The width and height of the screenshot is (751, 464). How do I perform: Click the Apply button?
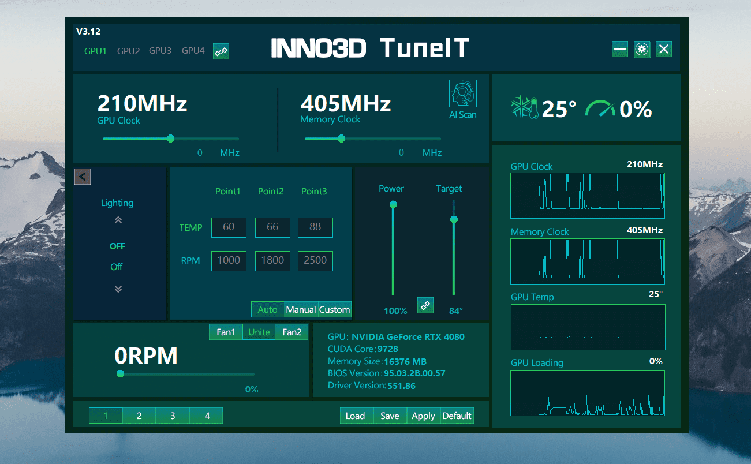click(423, 416)
